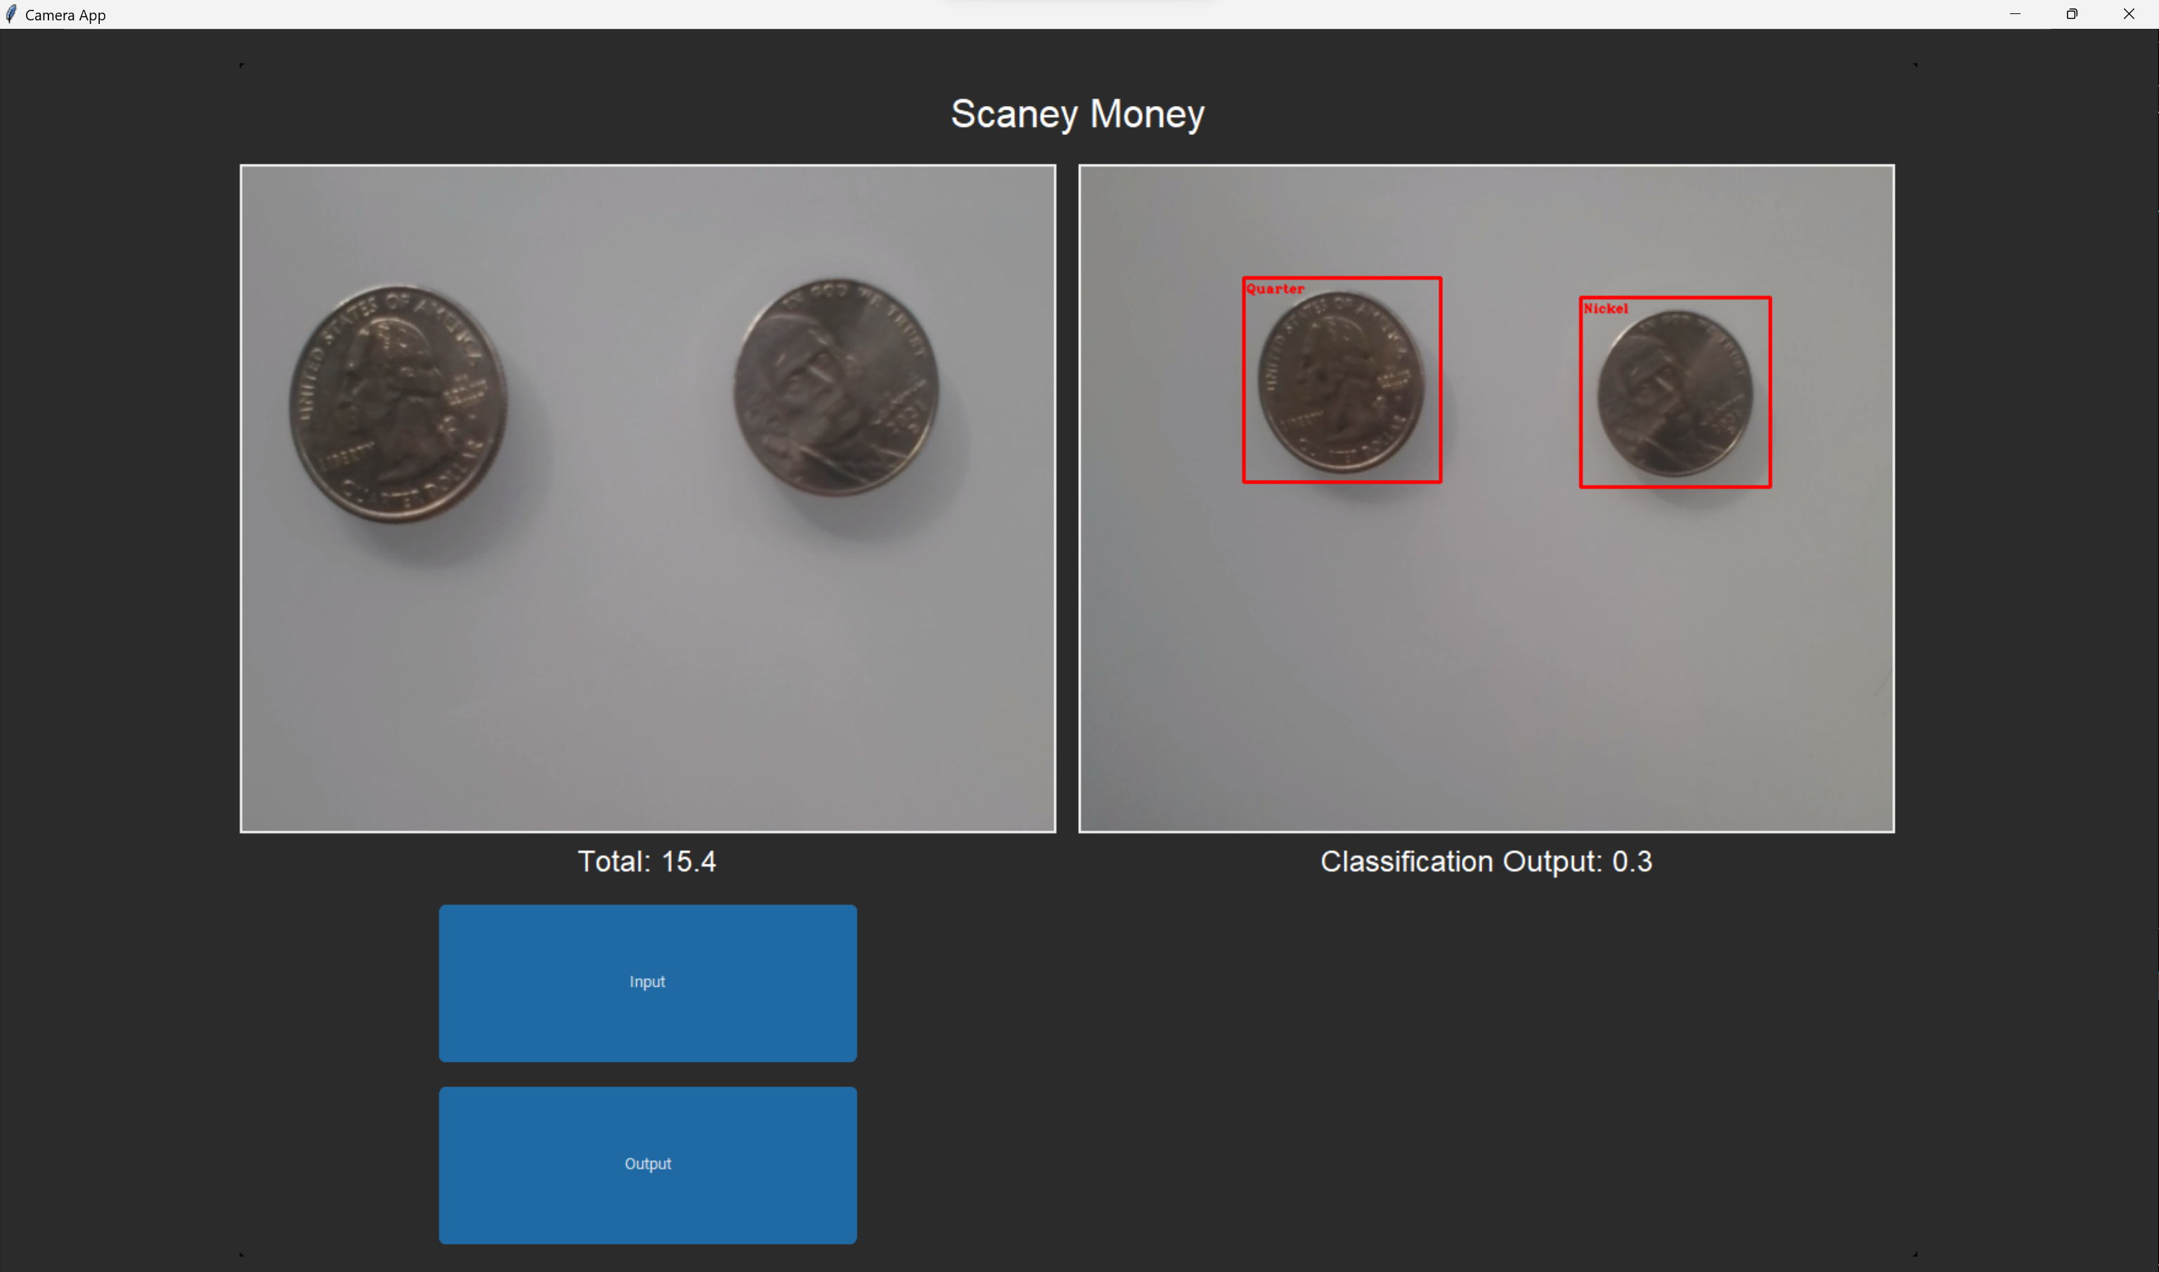
Task: Minimize the Camera App window
Action: coord(2014,14)
